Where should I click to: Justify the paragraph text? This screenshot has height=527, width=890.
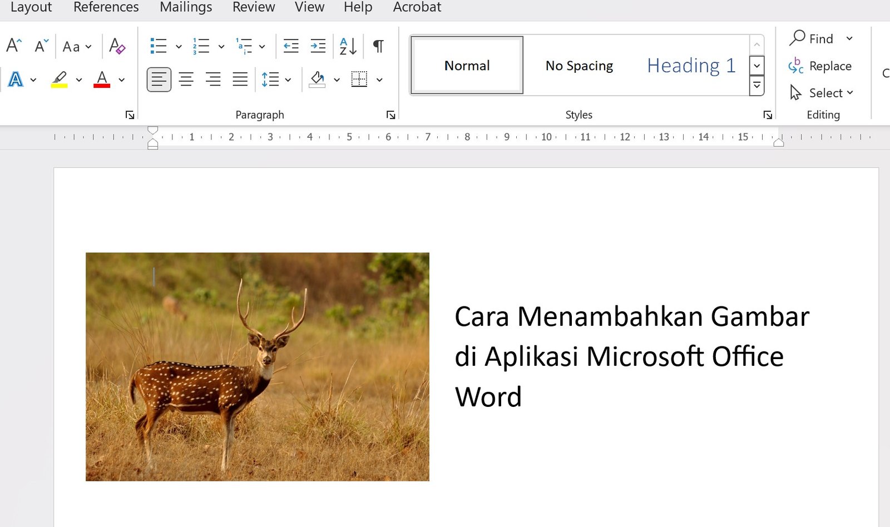(x=240, y=79)
